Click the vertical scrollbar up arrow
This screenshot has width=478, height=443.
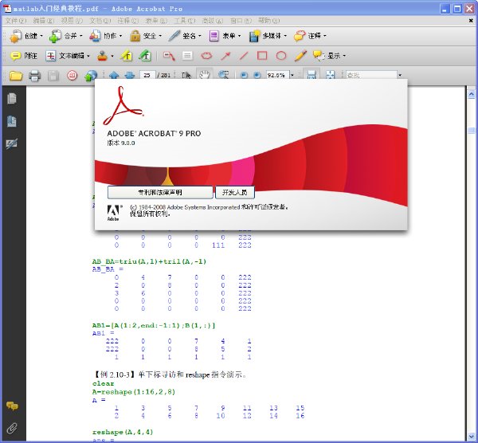[x=472, y=95]
